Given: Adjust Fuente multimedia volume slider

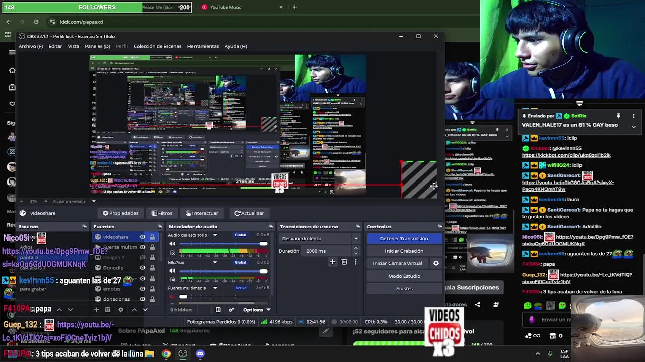Looking at the screenshot, I should point(223,297).
